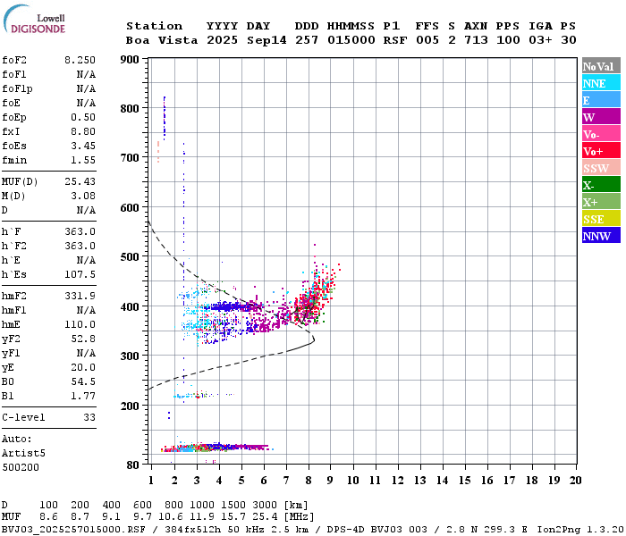Click the MUF(D) value 25.43
The height and width of the screenshot is (536, 626).
(80, 182)
